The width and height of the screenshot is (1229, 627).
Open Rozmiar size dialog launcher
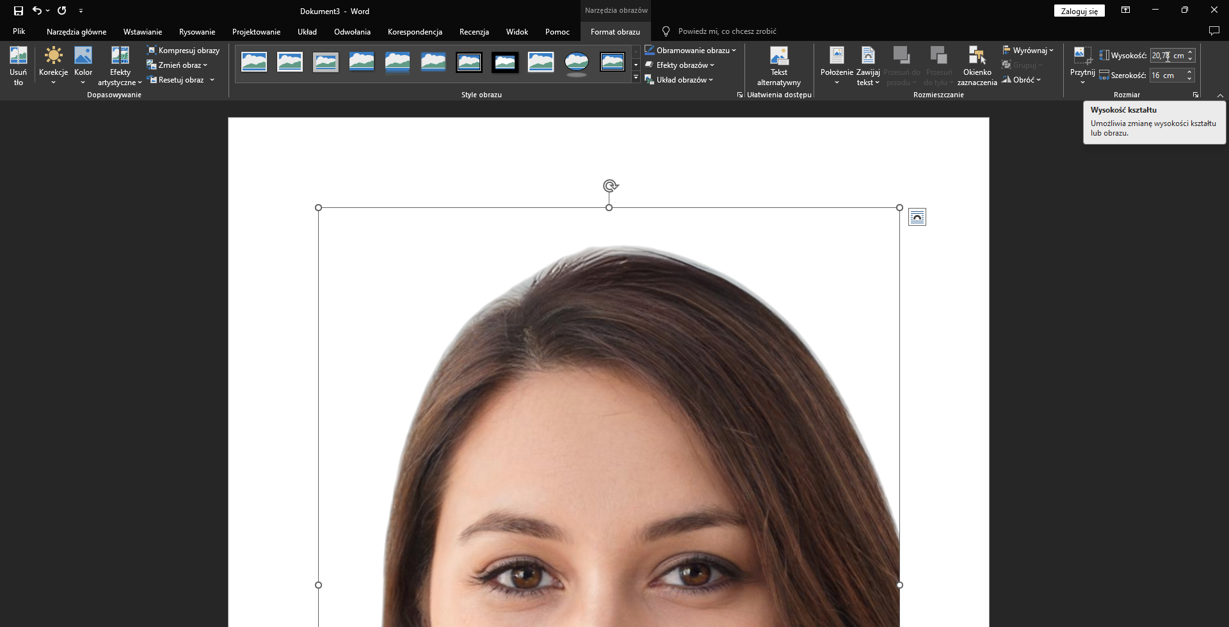tap(1195, 95)
